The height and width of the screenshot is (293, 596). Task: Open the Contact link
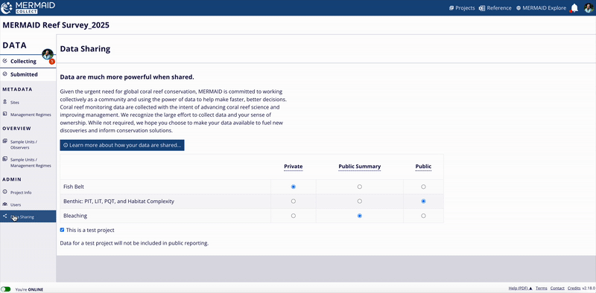[557, 289]
